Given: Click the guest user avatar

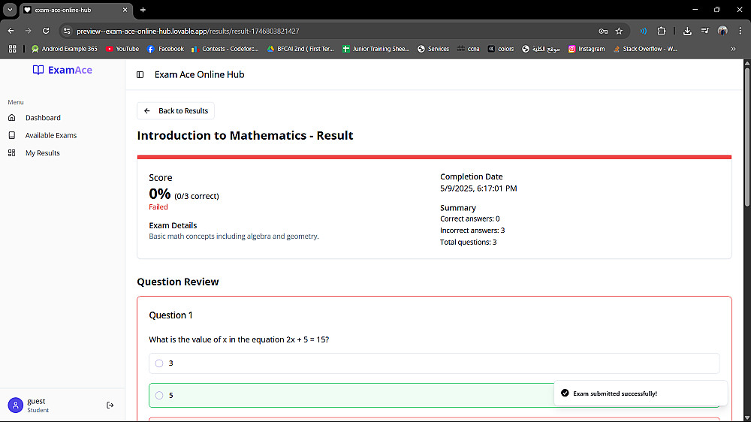Looking at the screenshot, I should pos(15,405).
